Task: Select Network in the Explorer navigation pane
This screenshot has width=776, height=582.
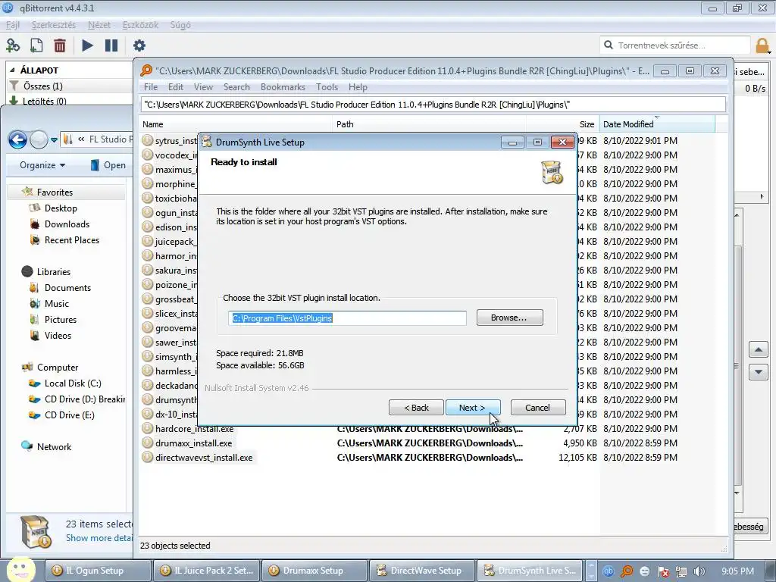Action: (x=54, y=447)
